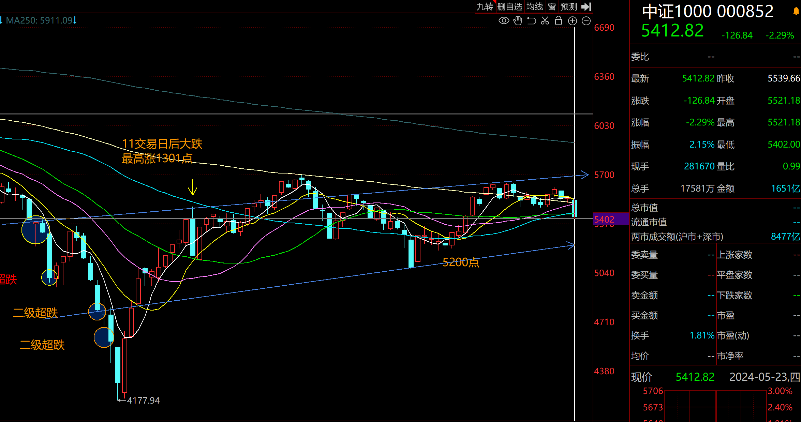Jump to latest with the arrow-to-bar icon

point(586,6)
